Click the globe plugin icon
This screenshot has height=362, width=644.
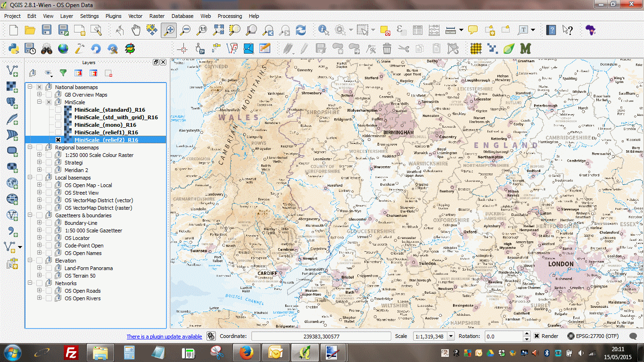[x=63, y=48]
